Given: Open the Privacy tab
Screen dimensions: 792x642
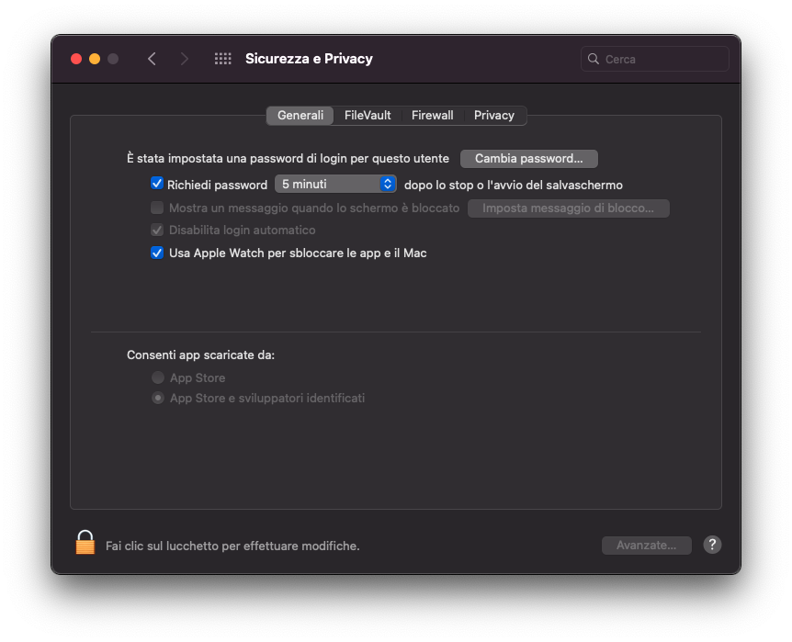Looking at the screenshot, I should (x=494, y=115).
